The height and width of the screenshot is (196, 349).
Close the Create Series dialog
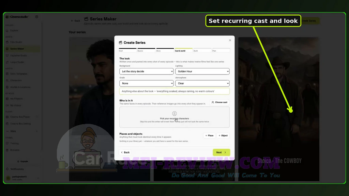[x=230, y=40]
